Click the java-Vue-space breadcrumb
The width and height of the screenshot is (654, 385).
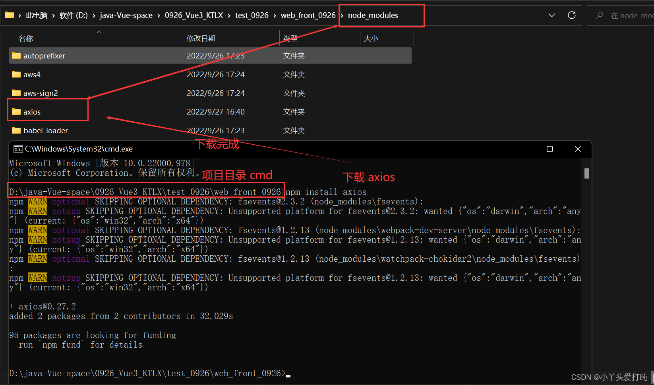(126, 15)
